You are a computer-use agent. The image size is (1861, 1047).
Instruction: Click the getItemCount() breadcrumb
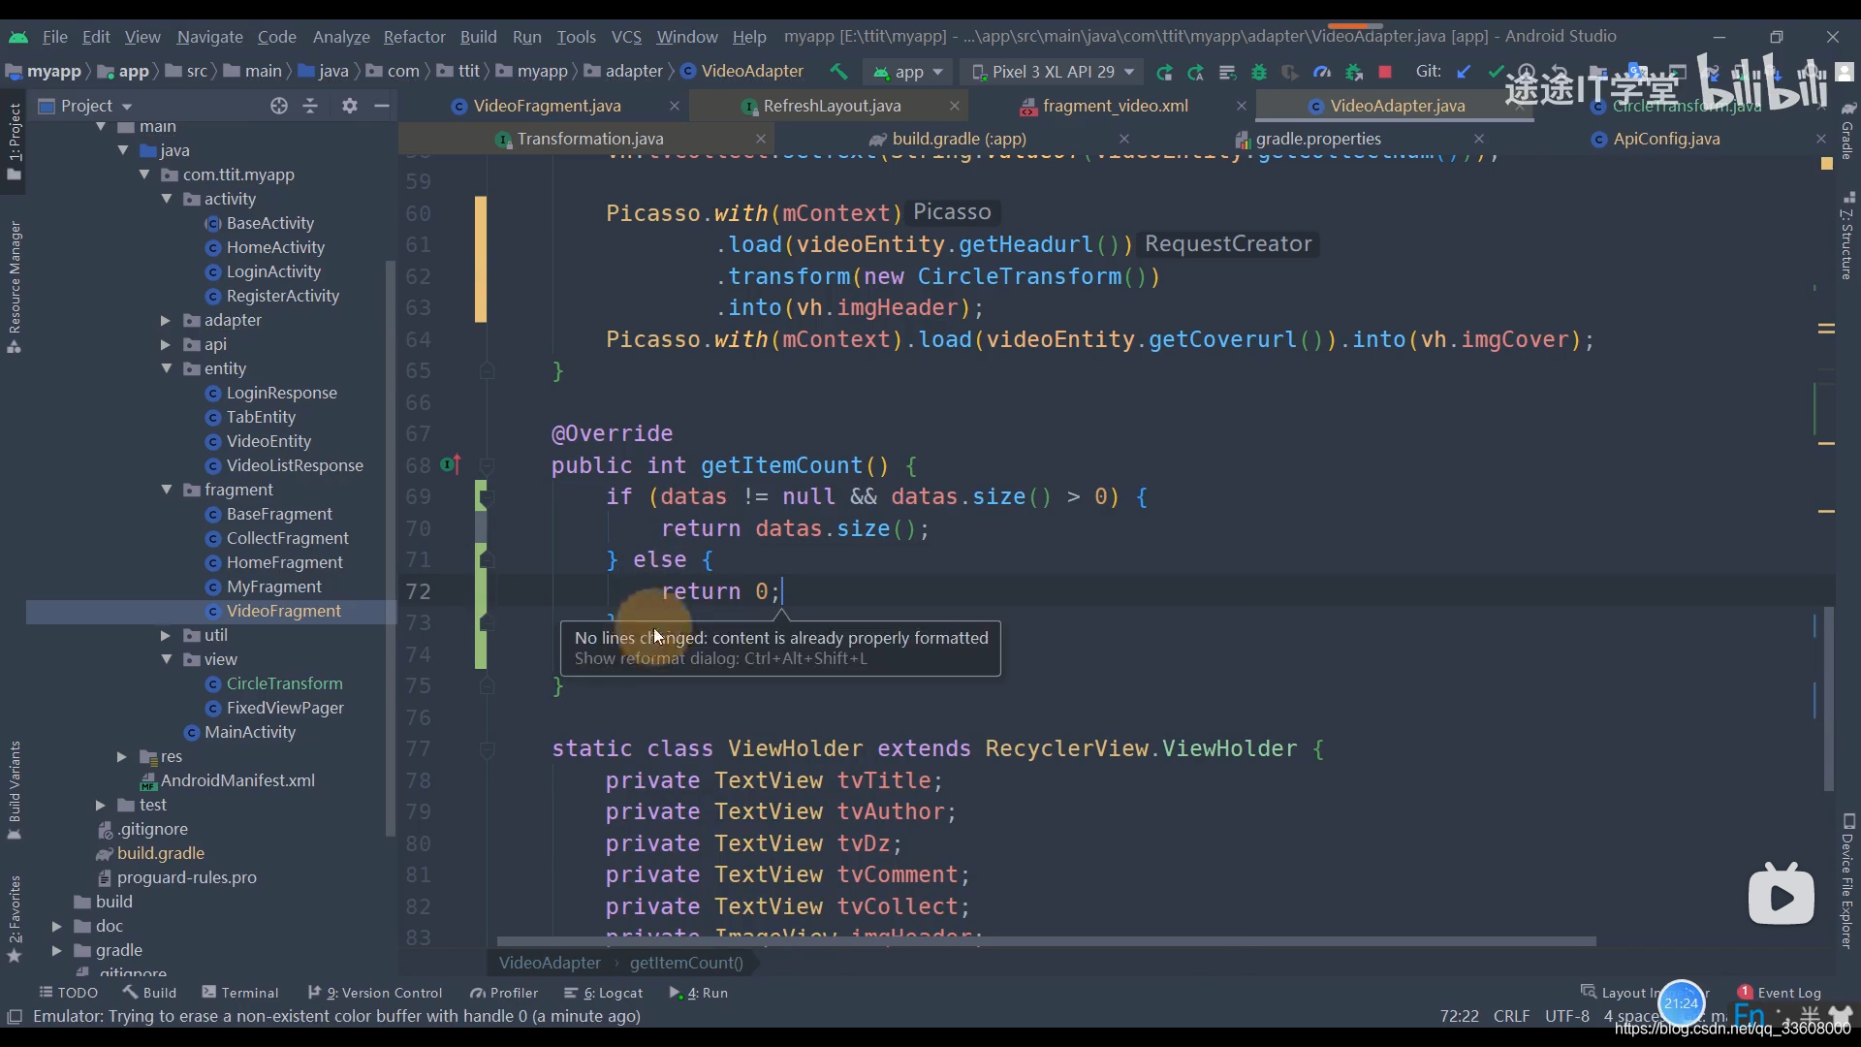point(686,963)
